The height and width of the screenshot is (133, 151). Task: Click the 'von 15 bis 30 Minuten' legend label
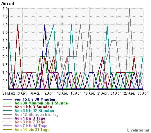(x=35, y=99)
